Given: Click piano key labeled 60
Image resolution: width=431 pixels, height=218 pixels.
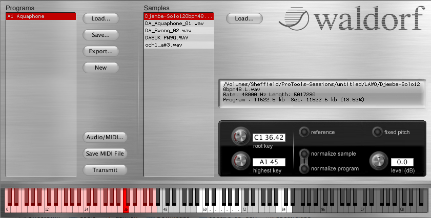Looking at the screenshot, I should pyautogui.click(x=205, y=208).
